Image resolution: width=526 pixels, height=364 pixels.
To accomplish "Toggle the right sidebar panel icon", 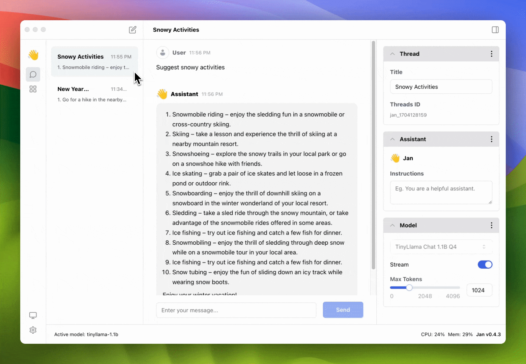I will point(495,30).
